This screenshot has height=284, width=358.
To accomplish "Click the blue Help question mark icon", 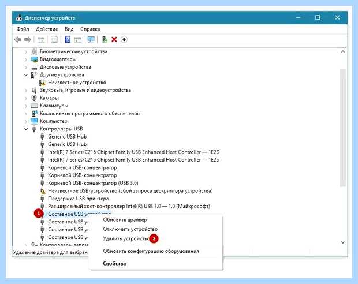I will point(68,39).
